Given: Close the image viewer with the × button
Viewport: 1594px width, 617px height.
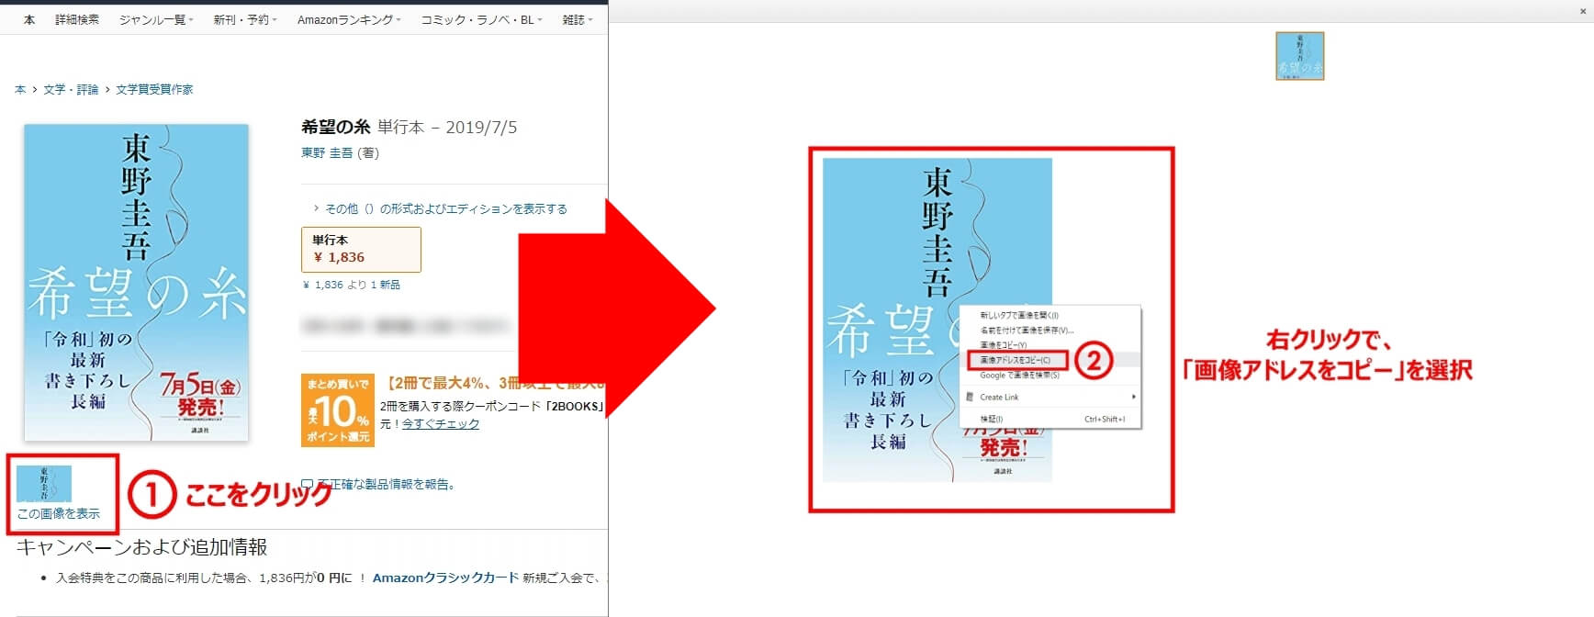Looking at the screenshot, I should [x=1583, y=11].
